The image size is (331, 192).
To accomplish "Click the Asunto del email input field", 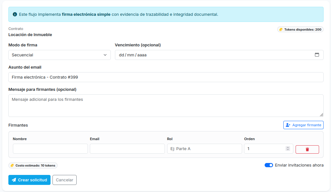I will pos(166,77).
